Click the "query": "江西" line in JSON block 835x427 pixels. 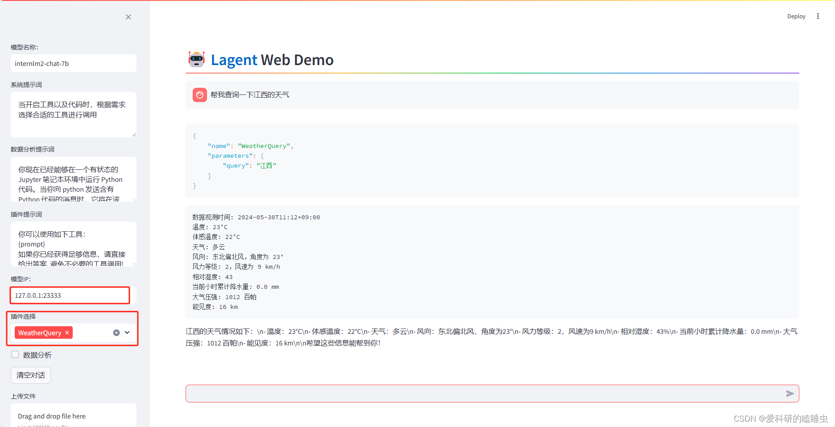pos(249,165)
